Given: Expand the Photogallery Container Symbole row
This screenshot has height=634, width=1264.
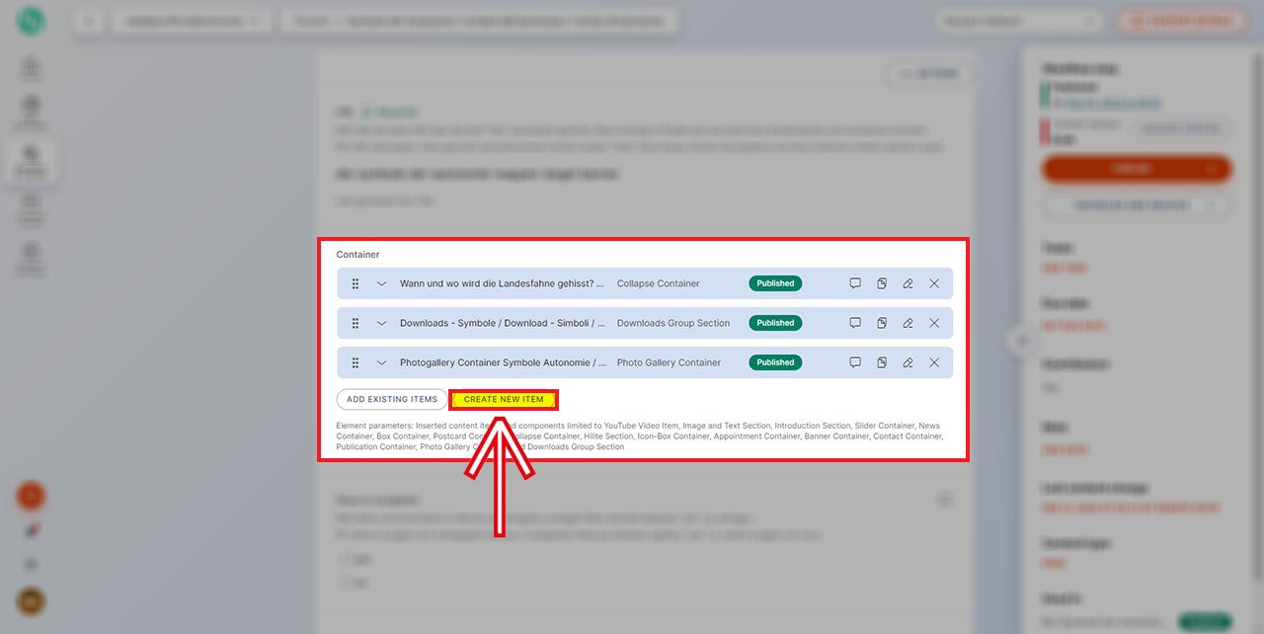Looking at the screenshot, I should pos(381,362).
